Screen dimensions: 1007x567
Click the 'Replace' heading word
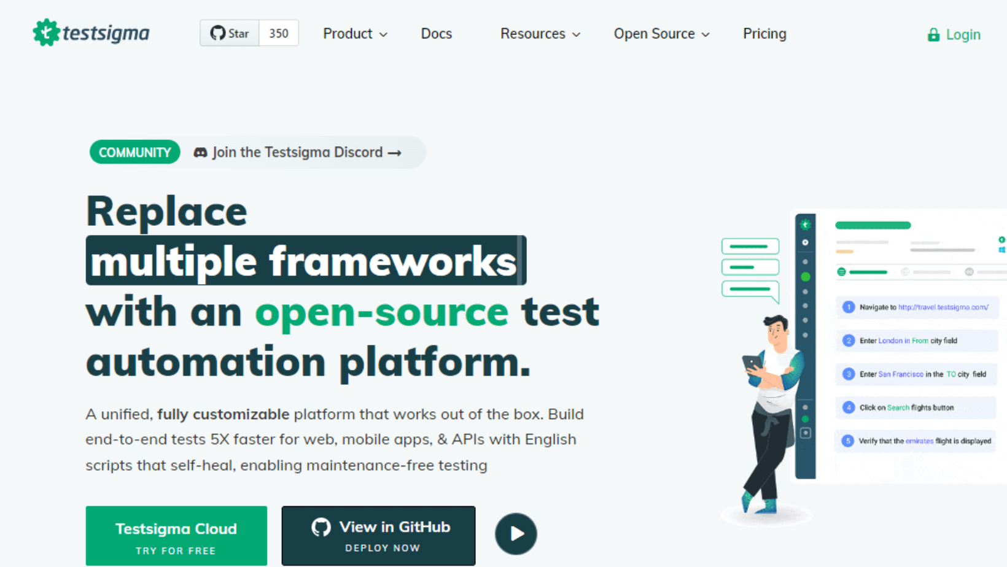(166, 211)
